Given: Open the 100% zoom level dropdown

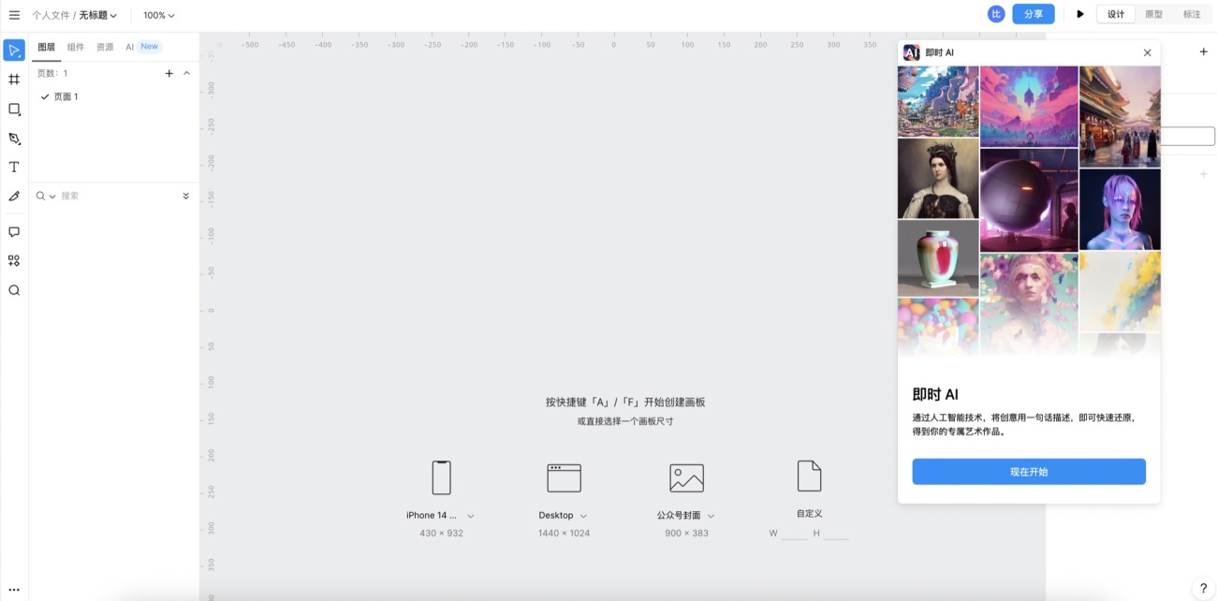Looking at the screenshot, I should point(159,14).
